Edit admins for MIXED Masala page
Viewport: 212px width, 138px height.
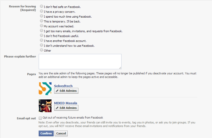pos(66,108)
